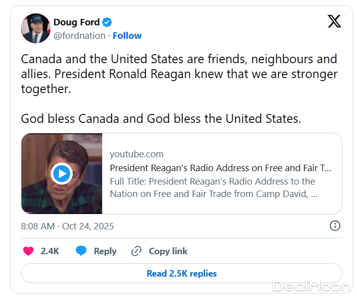
Task: Follow Doug Ford
Action: 127,36
